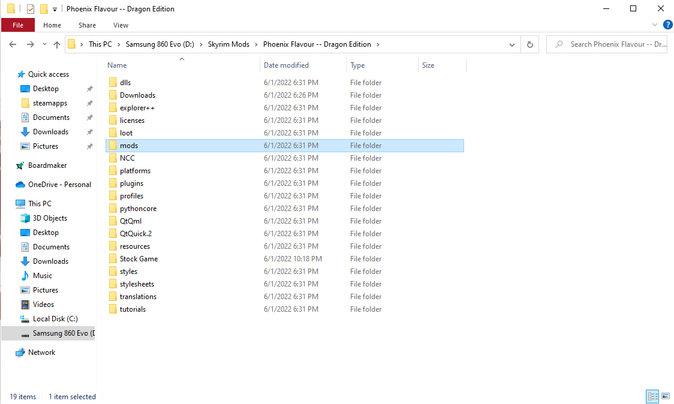Open the address bar history dropdown
The image size is (674, 404).
tap(511, 45)
